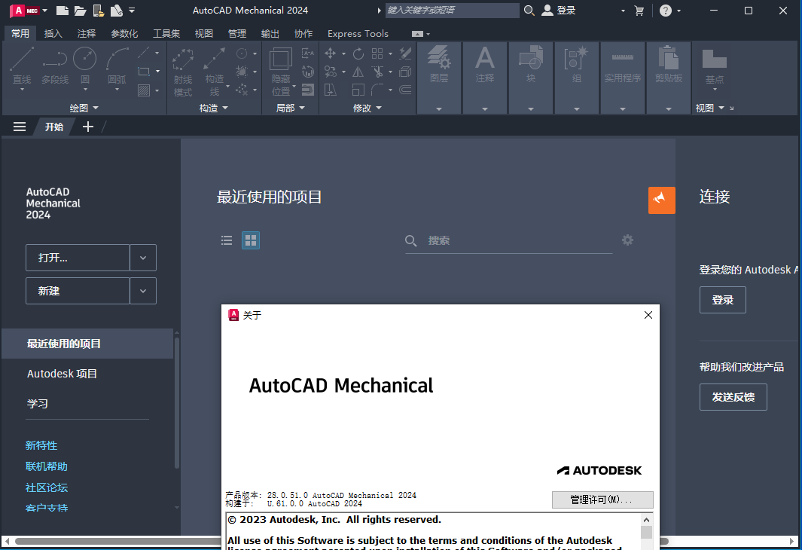
Task: Select the 开始 (Start) file tab
Action: [54, 127]
